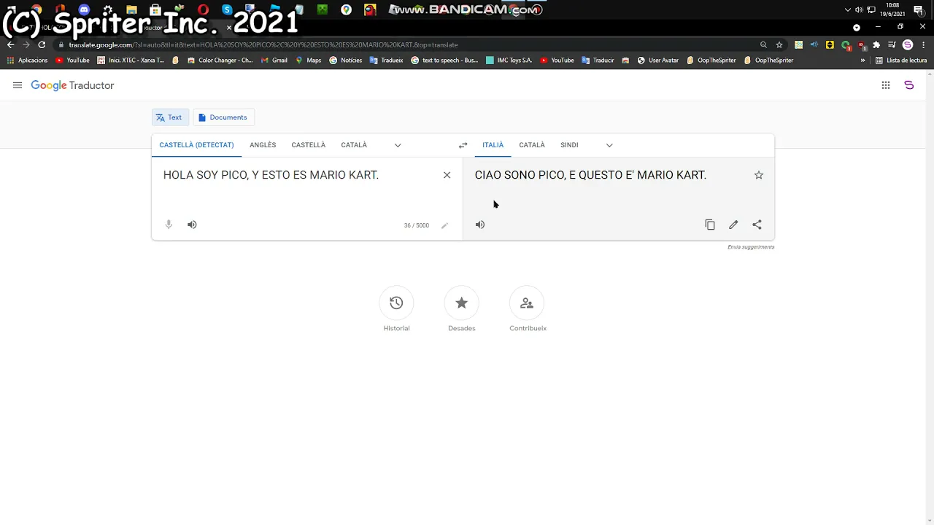934x525 pixels.
Task: Open the first YouTube bookmark
Action: click(72, 61)
